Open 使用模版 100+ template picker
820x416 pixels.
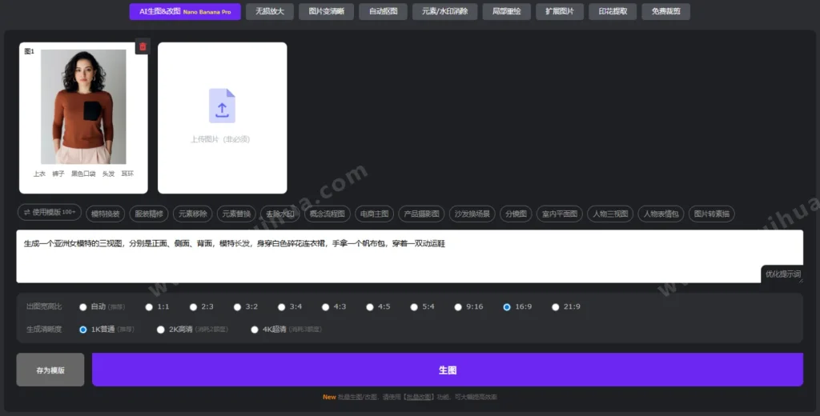point(50,213)
